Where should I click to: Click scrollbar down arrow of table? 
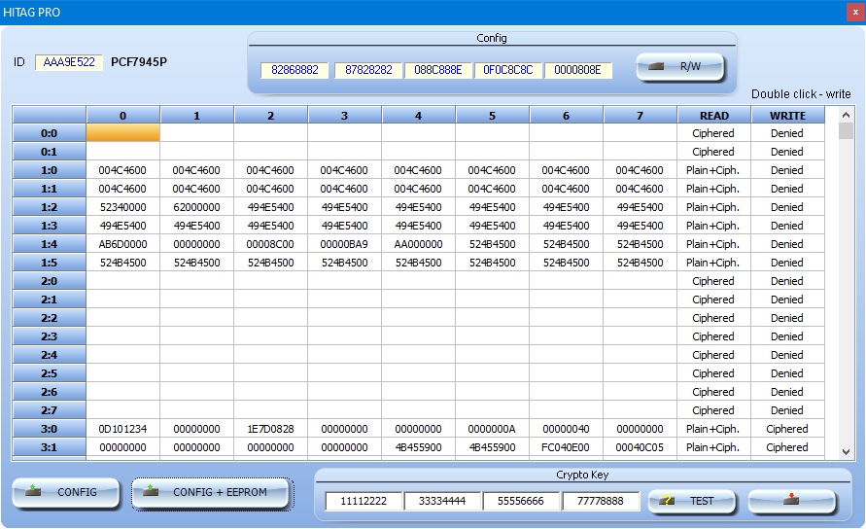click(846, 451)
